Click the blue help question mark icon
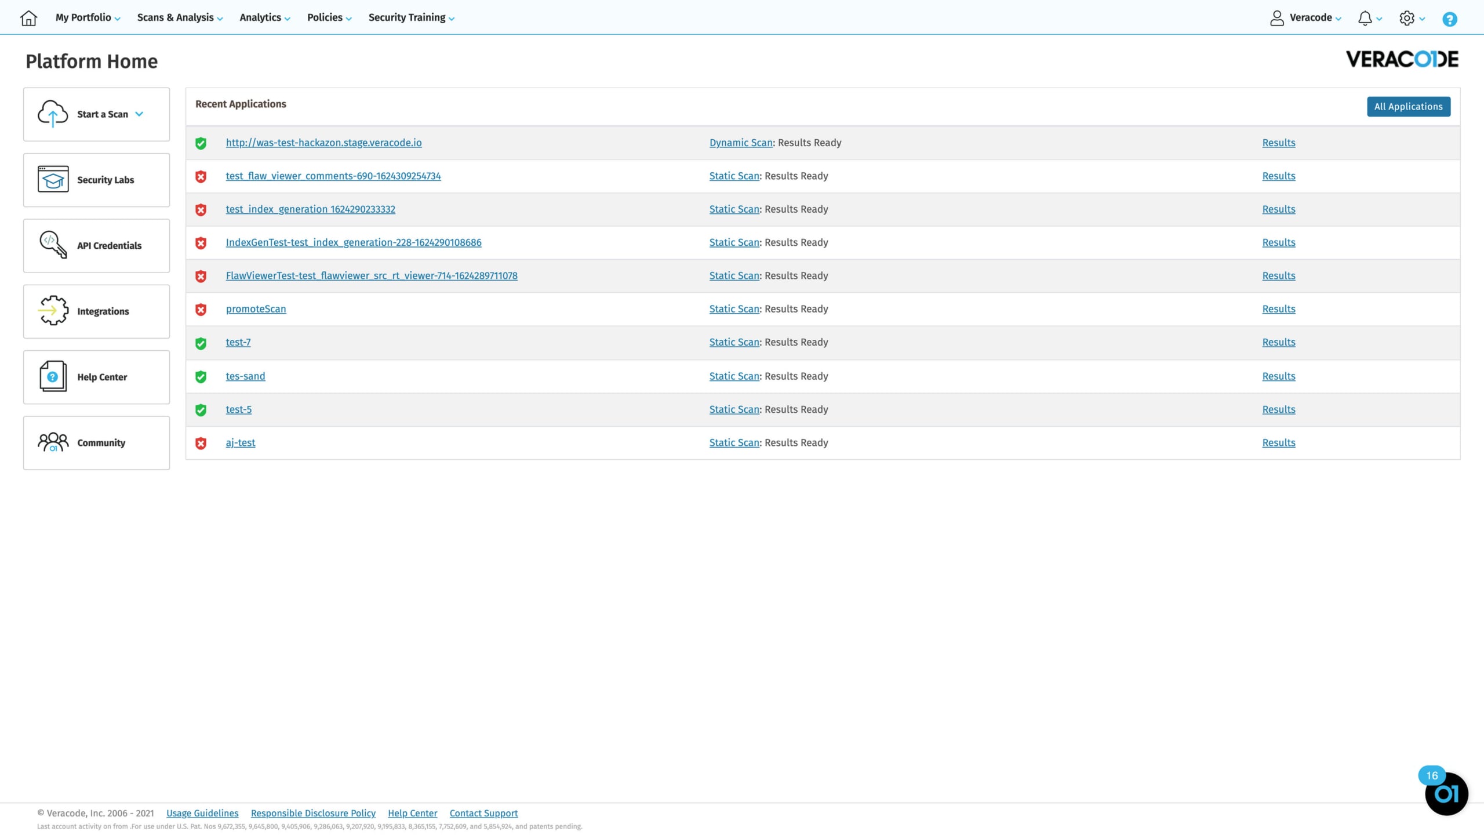 [1449, 19]
